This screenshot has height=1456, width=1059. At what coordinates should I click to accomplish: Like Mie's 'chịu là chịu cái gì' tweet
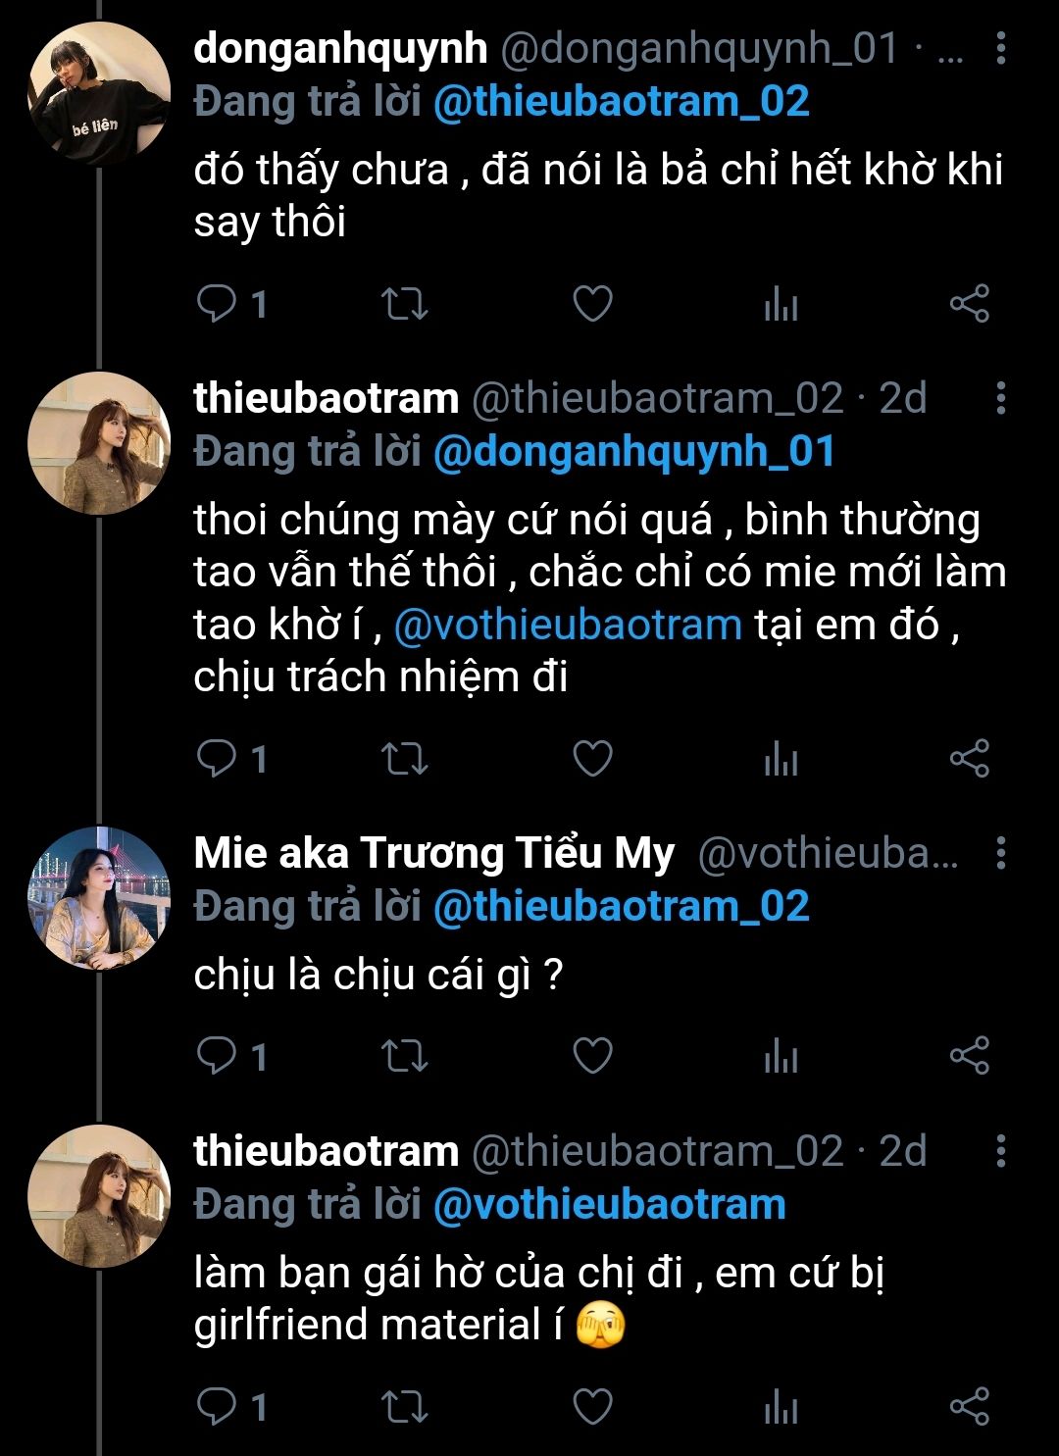[592, 1056]
